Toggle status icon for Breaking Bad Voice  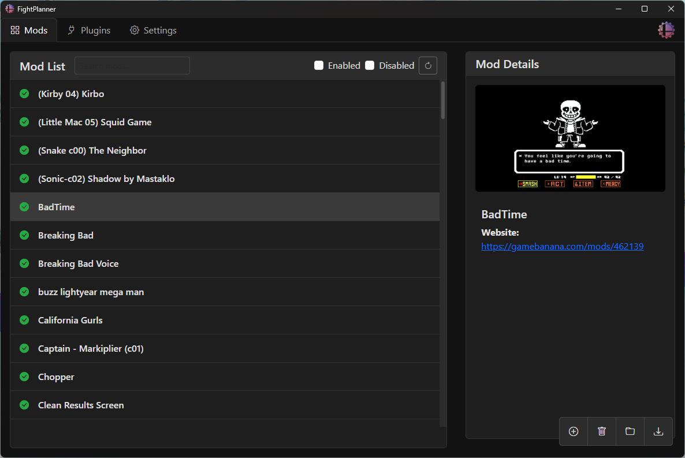click(24, 263)
